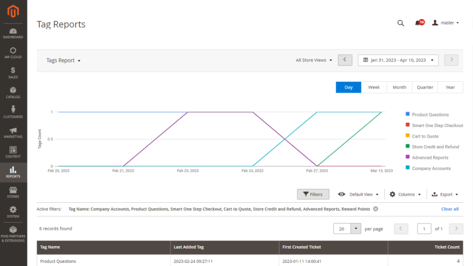The width and height of the screenshot is (473, 266).
Task: Click the Clear all link
Action: pyautogui.click(x=450, y=209)
